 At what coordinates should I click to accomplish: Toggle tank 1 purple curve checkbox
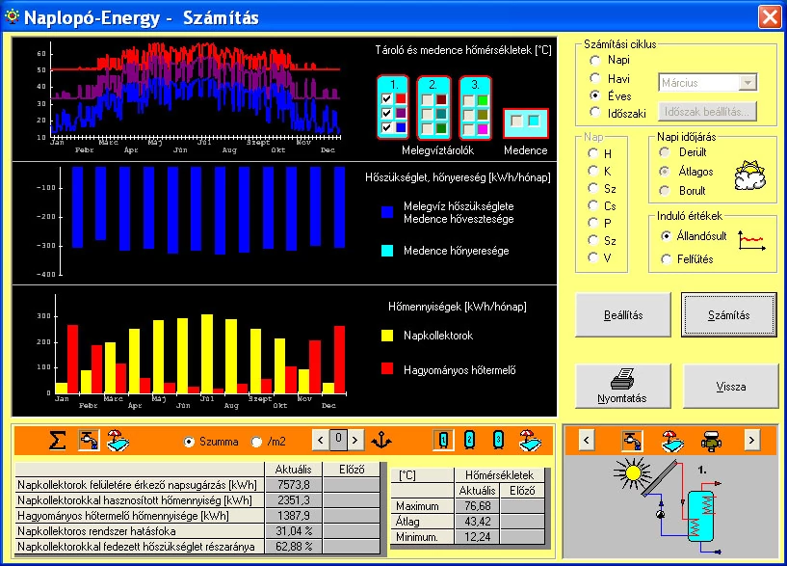tap(386, 113)
